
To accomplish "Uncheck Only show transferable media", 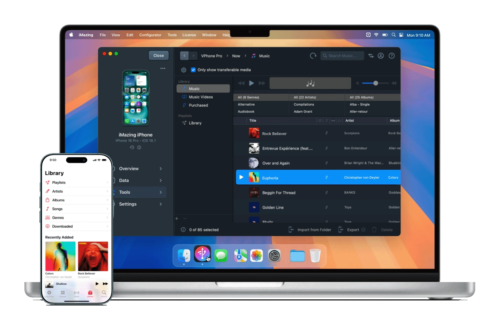I will 193,70.
